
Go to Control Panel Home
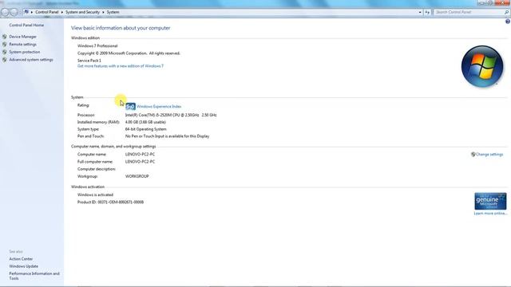point(26,25)
